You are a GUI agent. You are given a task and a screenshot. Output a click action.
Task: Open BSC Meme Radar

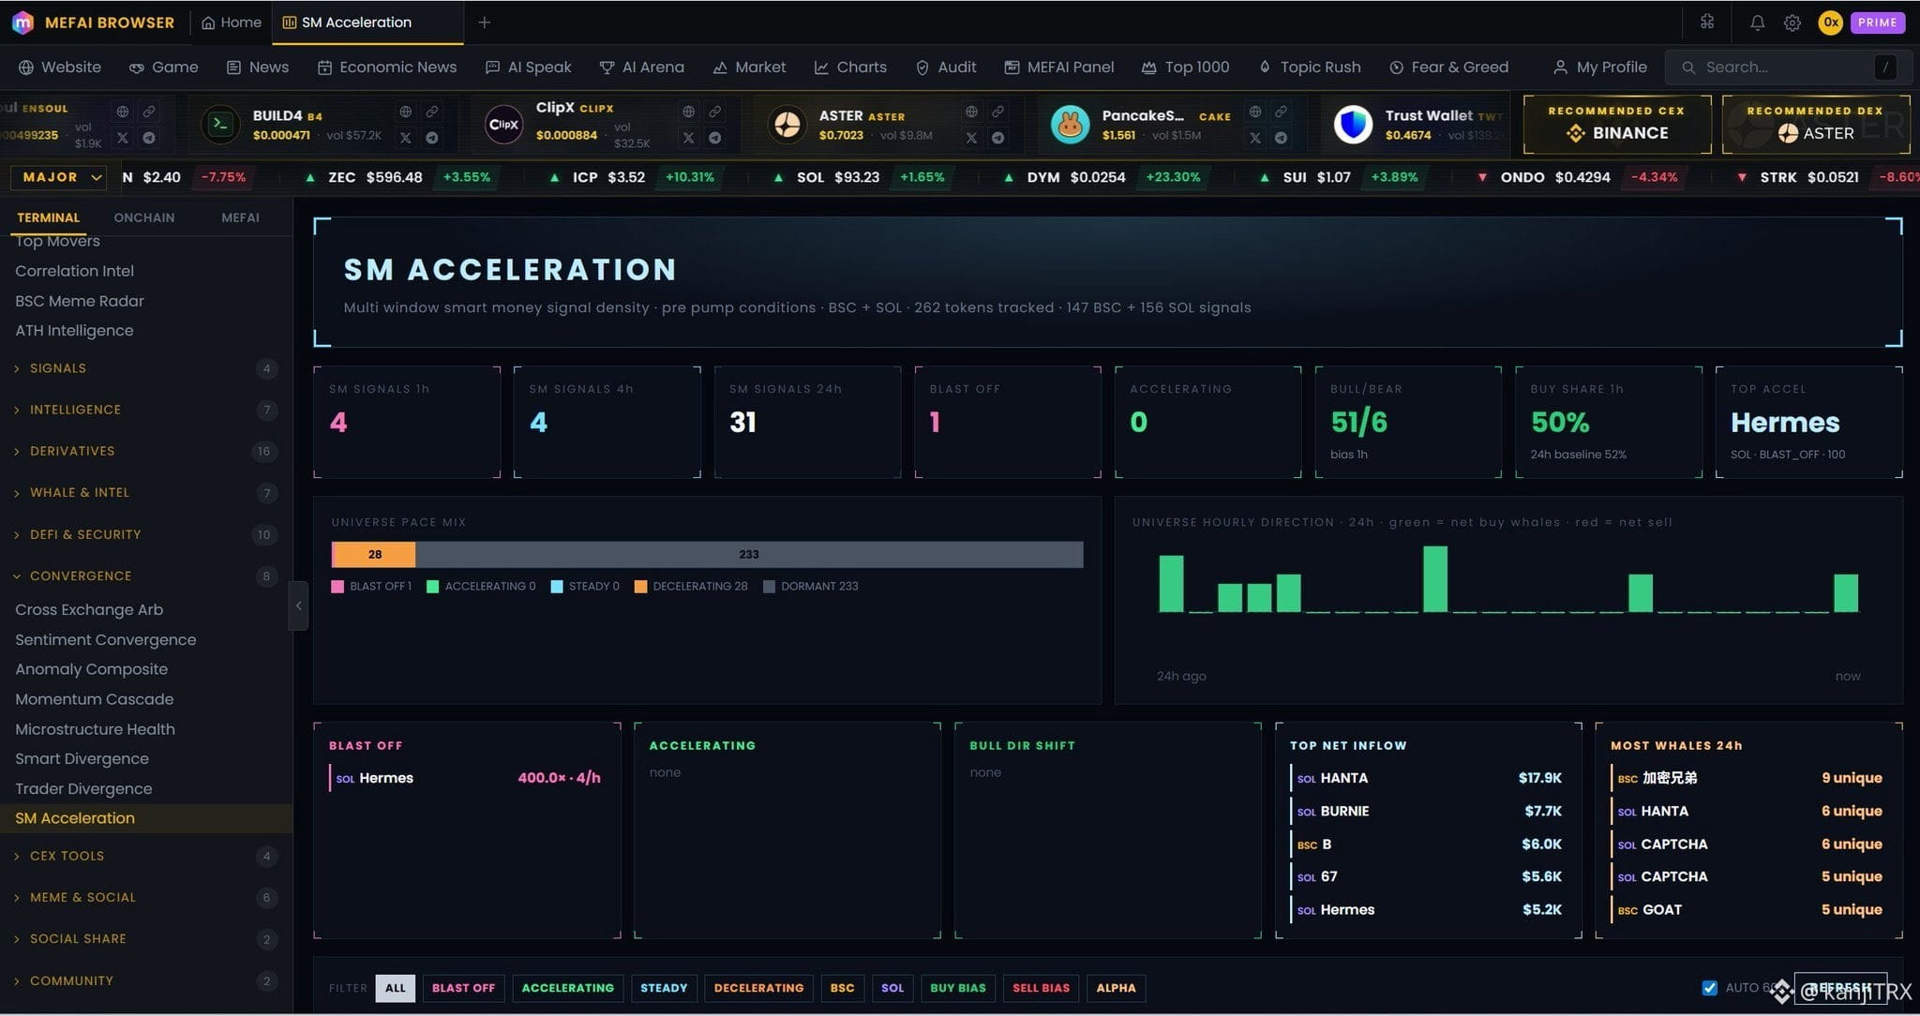[x=80, y=301]
